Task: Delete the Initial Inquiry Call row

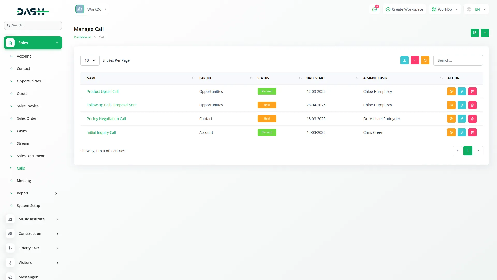Action: pyautogui.click(x=472, y=132)
